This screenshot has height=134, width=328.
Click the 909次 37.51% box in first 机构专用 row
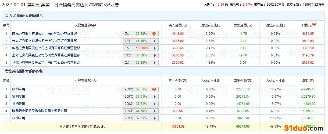(x=137, y=89)
